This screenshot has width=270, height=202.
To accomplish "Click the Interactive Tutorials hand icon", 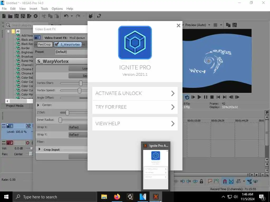I will pyautogui.click(x=91, y=16).
